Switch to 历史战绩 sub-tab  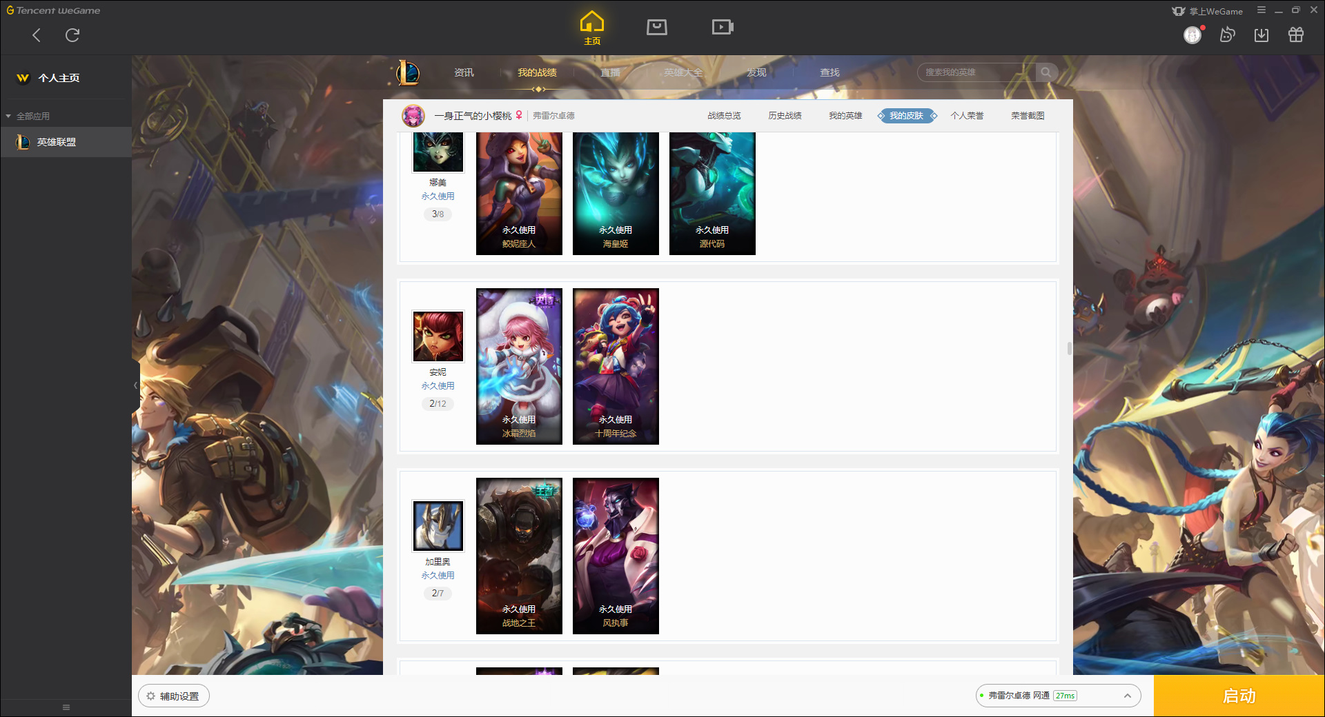[x=785, y=116]
